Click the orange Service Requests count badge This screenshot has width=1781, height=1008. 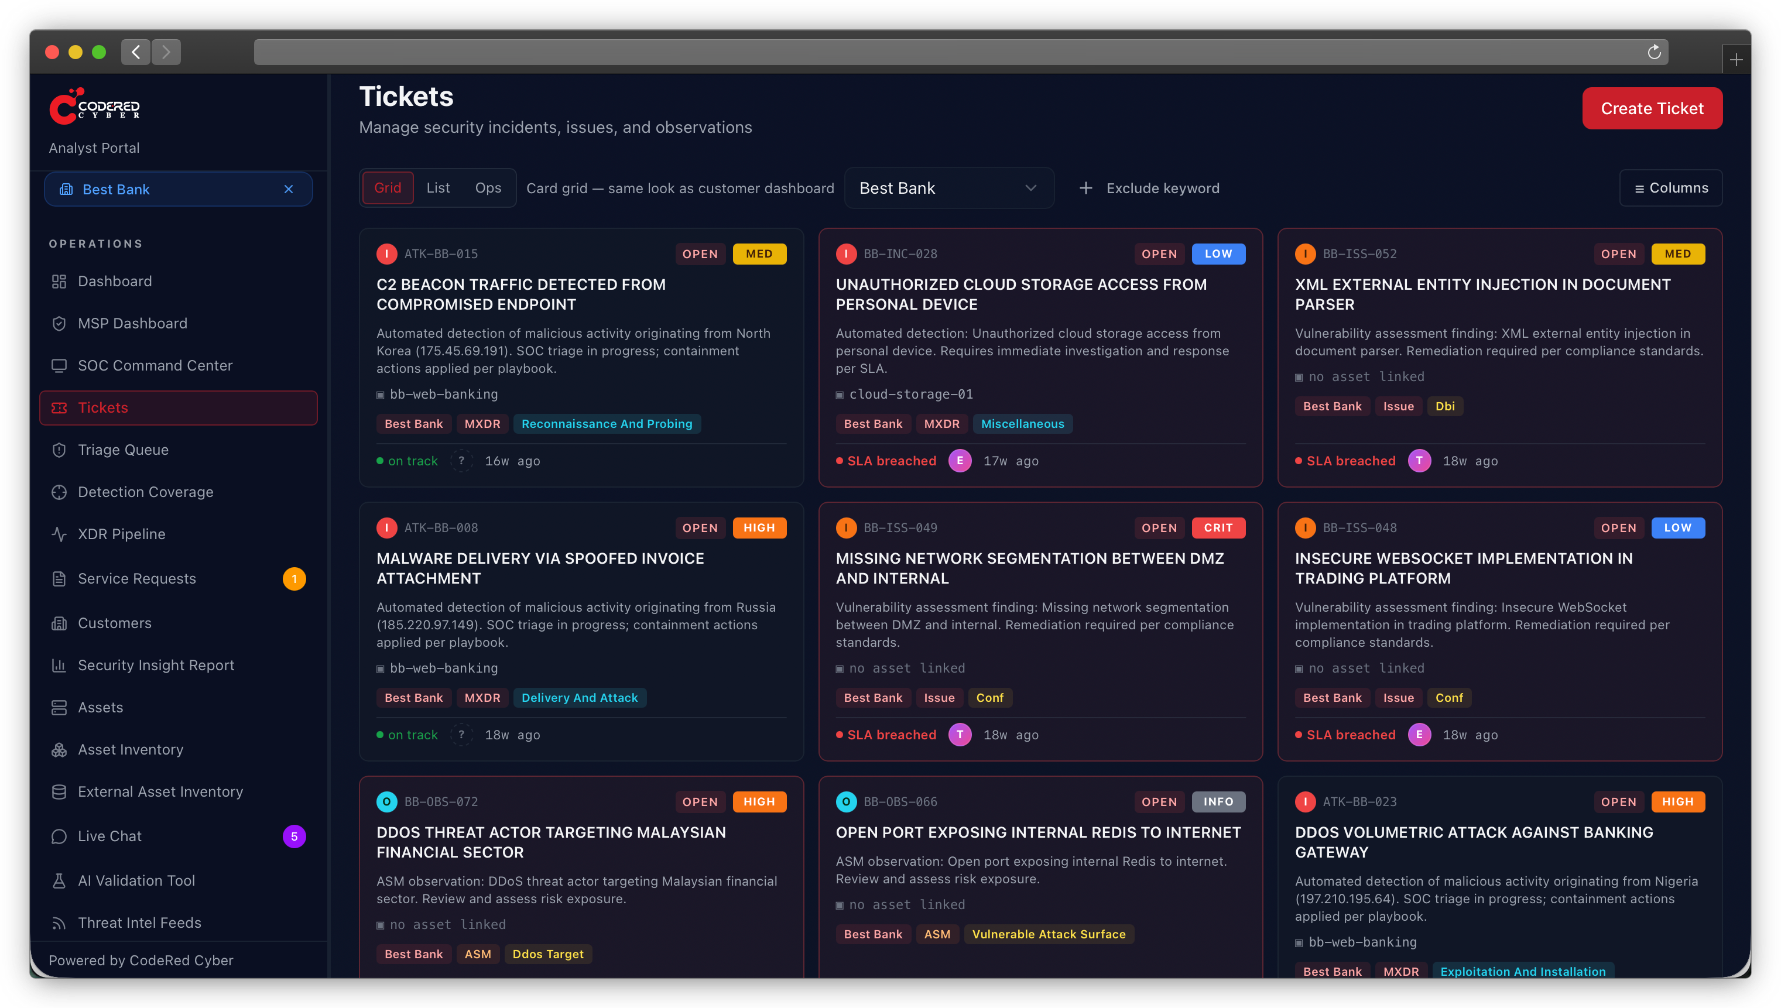[x=294, y=579]
